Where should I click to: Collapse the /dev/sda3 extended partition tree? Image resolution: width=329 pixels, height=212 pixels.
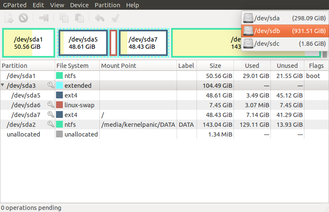click(x=3, y=85)
